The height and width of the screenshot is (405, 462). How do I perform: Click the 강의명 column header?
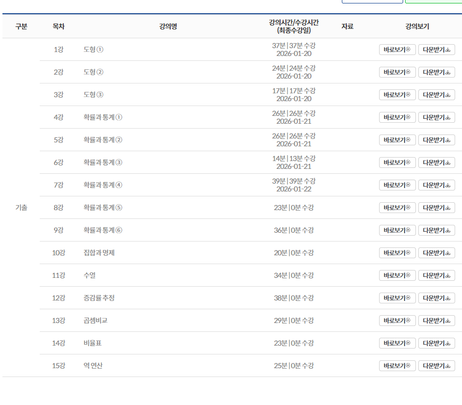(x=168, y=27)
